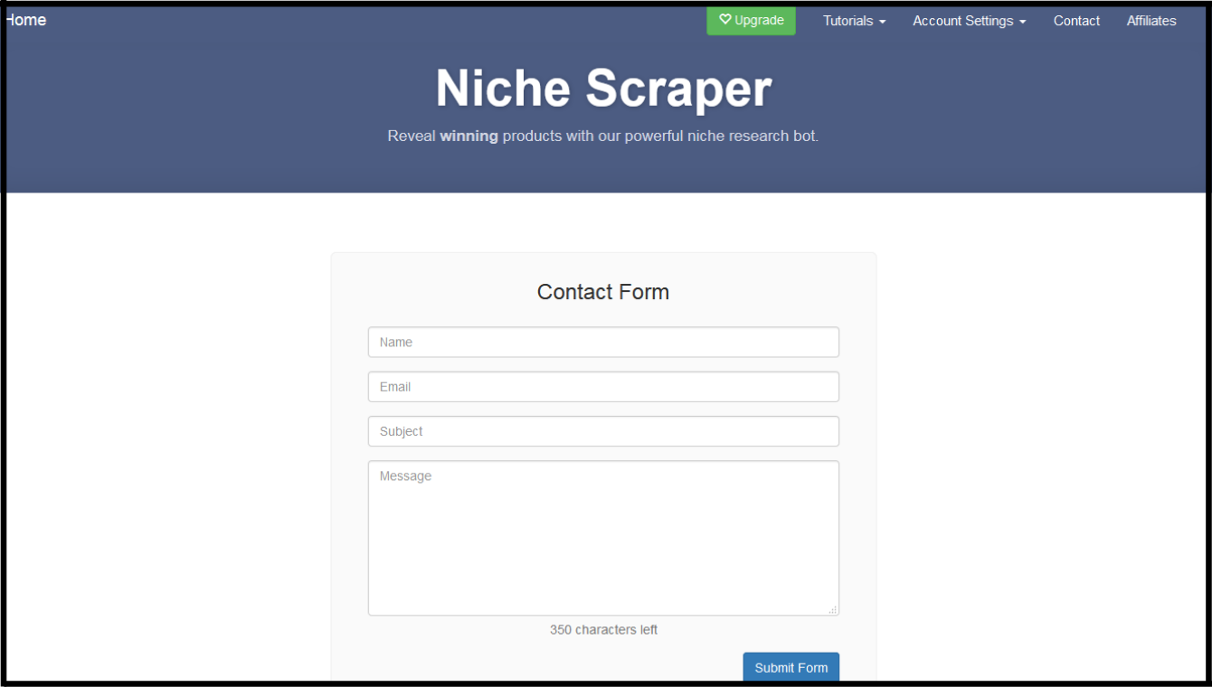Focus the Message text area
1212x687 pixels.
coord(603,538)
